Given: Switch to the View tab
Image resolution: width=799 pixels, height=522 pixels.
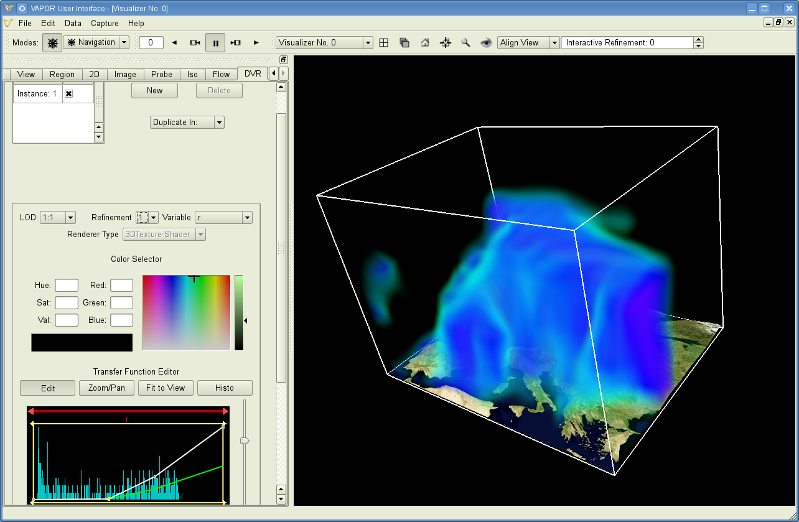Looking at the screenshot, I should [x=26, y=74].
